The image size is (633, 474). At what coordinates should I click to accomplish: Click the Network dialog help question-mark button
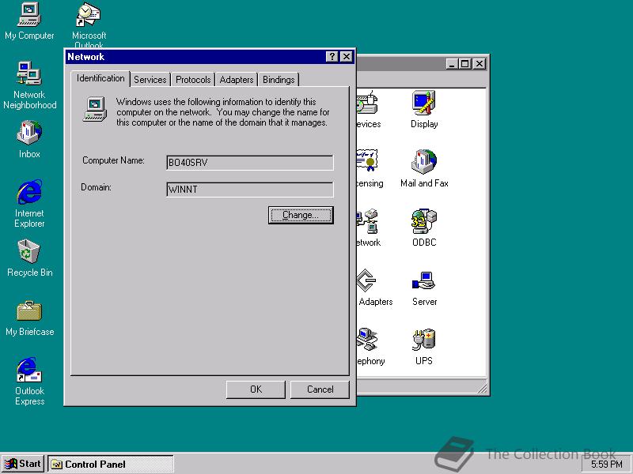[x=332, y=57]
